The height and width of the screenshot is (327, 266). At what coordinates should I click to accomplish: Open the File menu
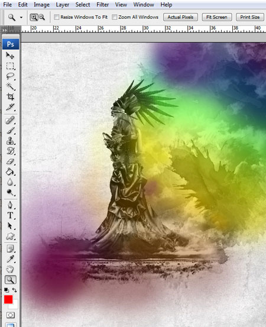coord(8,5)
